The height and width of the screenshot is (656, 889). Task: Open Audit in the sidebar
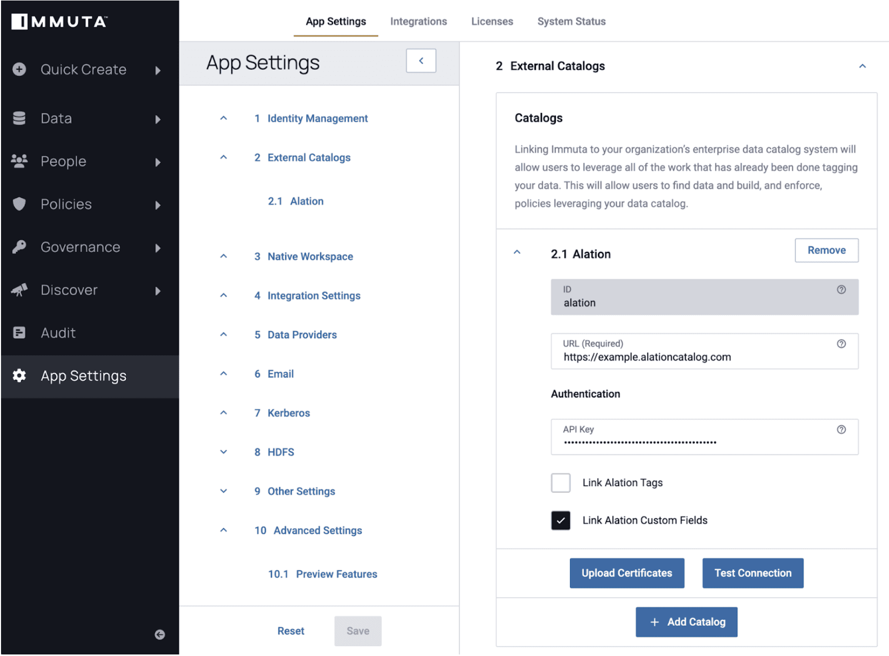coord(90,333)
